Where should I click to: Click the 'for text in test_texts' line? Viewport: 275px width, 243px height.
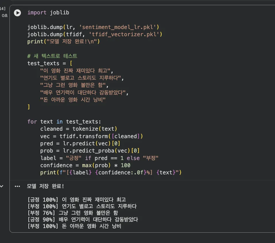pos(64,122)
